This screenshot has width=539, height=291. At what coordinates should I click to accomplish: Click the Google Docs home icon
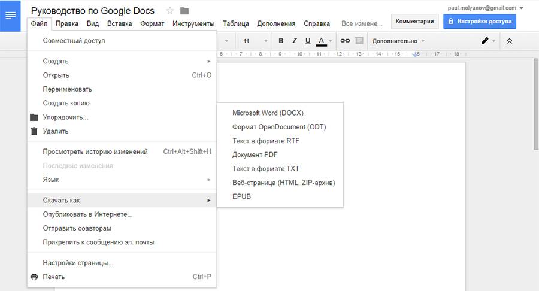tap(10, 15)
